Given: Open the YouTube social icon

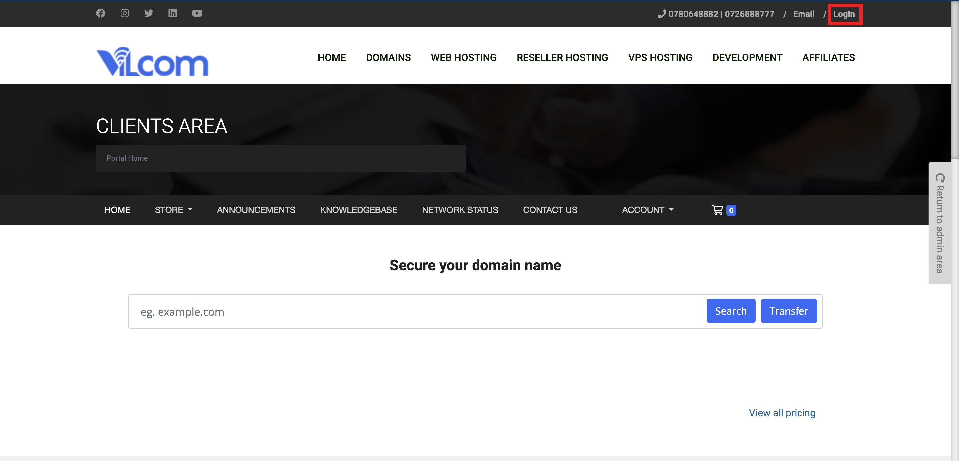Looking at the screenshot, I should point(197,13).
